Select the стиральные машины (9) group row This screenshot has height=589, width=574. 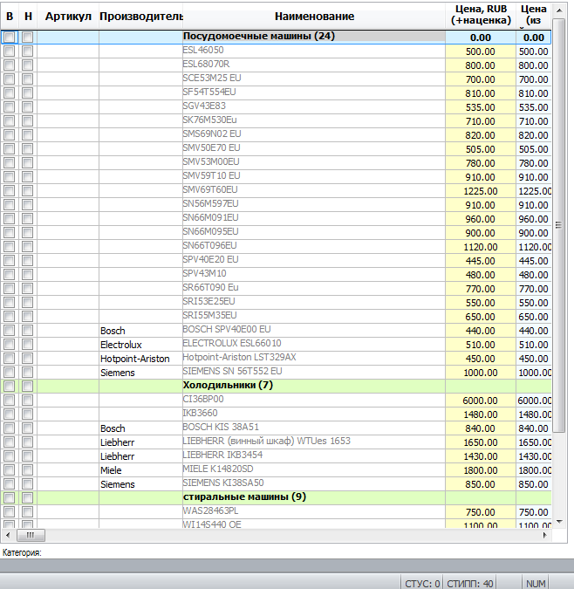[276, 497]
